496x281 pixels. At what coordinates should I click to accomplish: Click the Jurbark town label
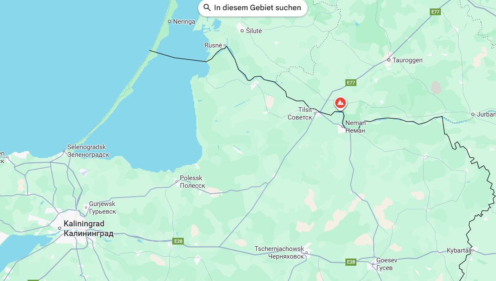(x=486, y=114)
